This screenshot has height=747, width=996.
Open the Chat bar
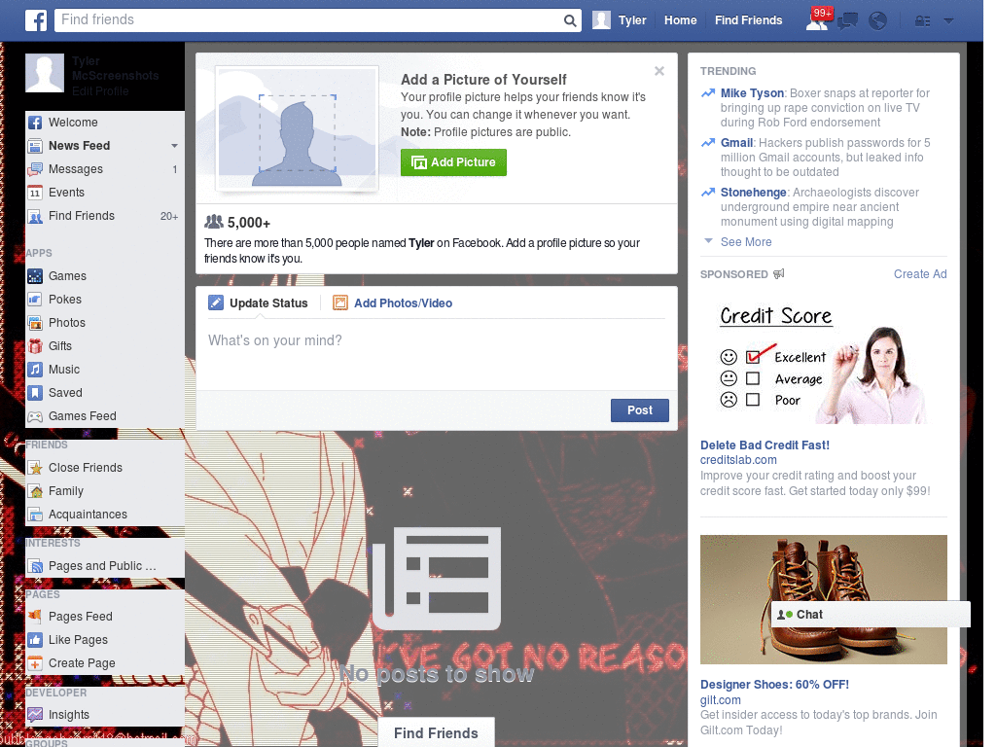coord(871,615)
